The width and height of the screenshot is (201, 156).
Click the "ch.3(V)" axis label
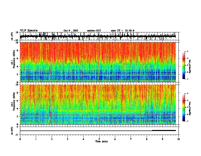pyautogui.click(x=12, y=131)
